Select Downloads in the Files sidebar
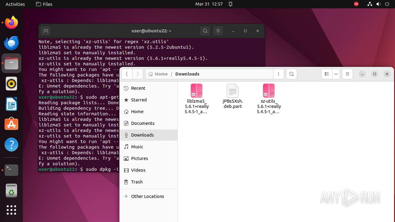 click(x=148, y=135)
